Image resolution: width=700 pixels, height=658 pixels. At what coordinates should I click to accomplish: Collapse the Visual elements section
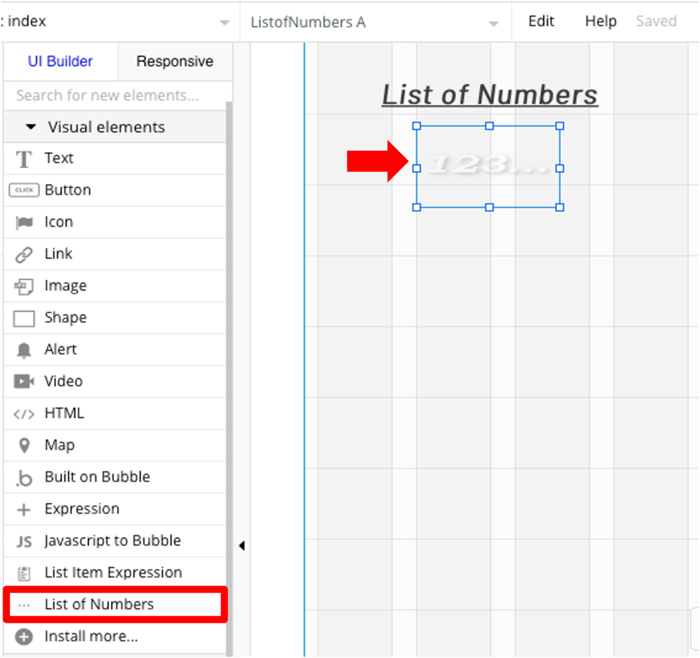pyautogui.click(x=31, y=127)
